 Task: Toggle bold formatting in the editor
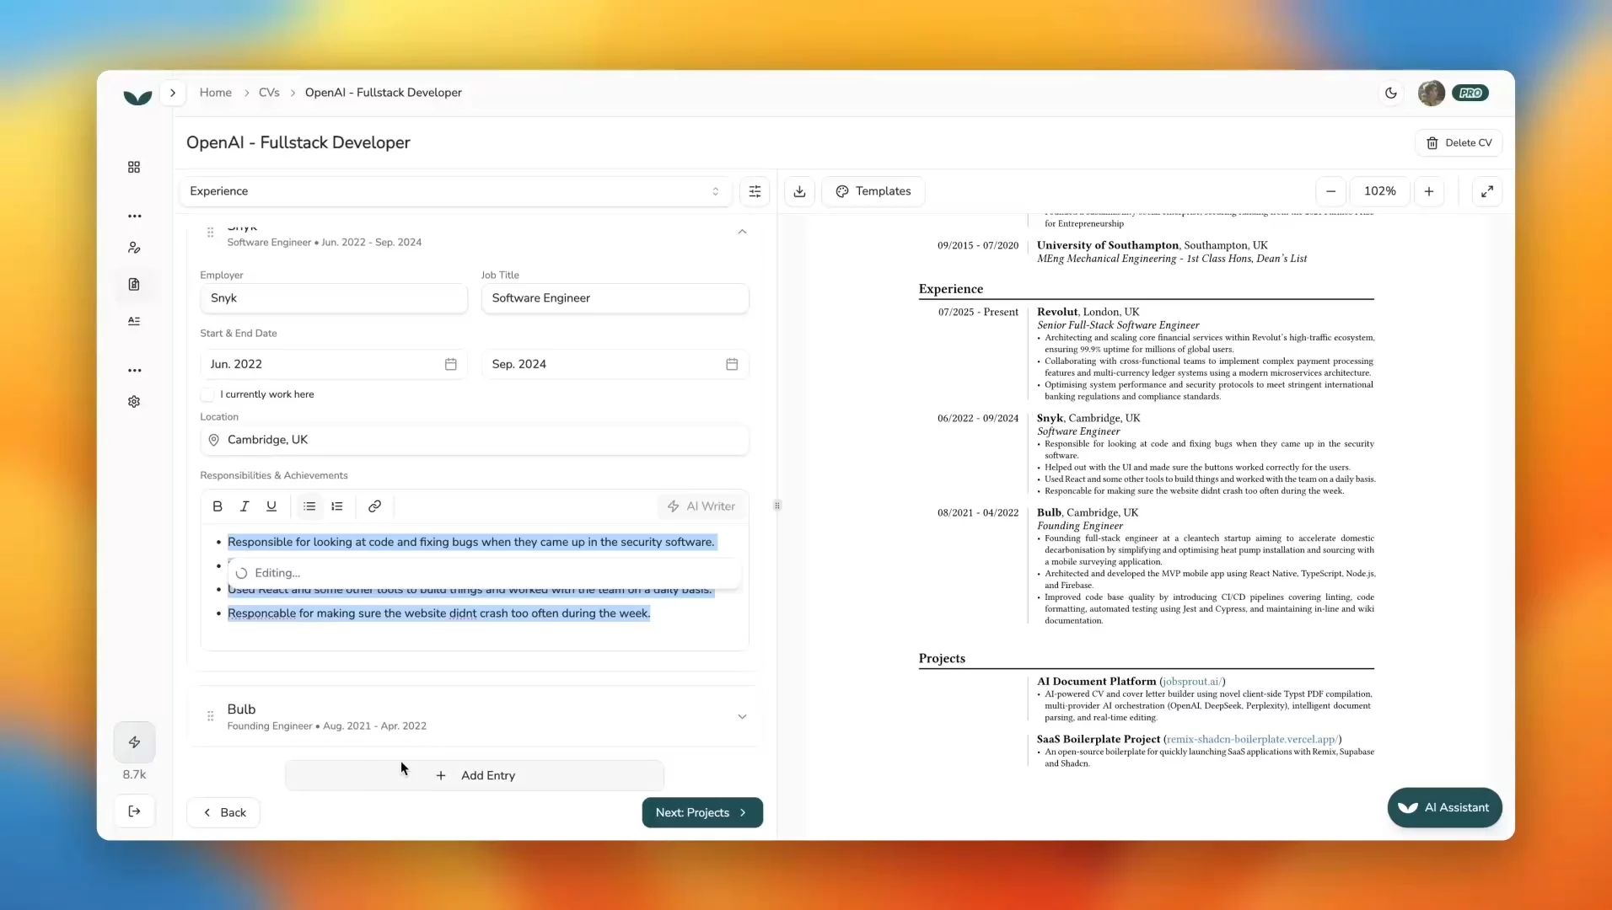coord(218,506)
